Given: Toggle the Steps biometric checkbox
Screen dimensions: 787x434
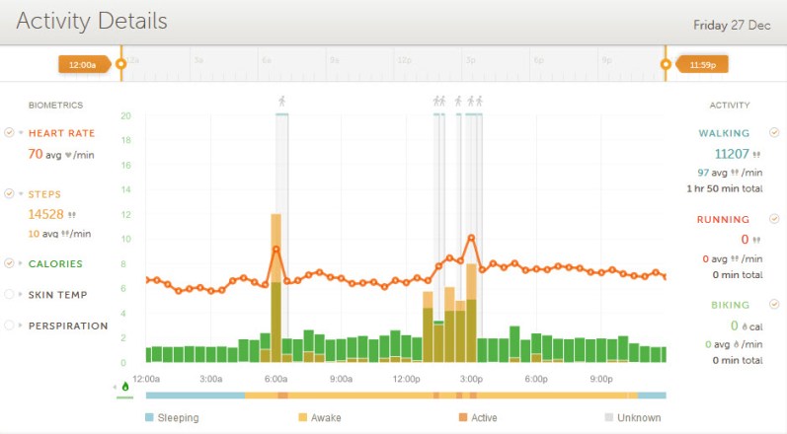Looking at the screenshot, I should click(10, 194).
